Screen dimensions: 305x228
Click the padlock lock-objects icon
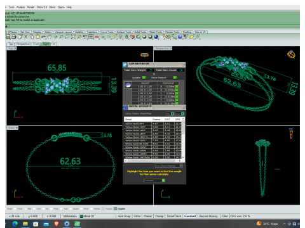point(126,37)
